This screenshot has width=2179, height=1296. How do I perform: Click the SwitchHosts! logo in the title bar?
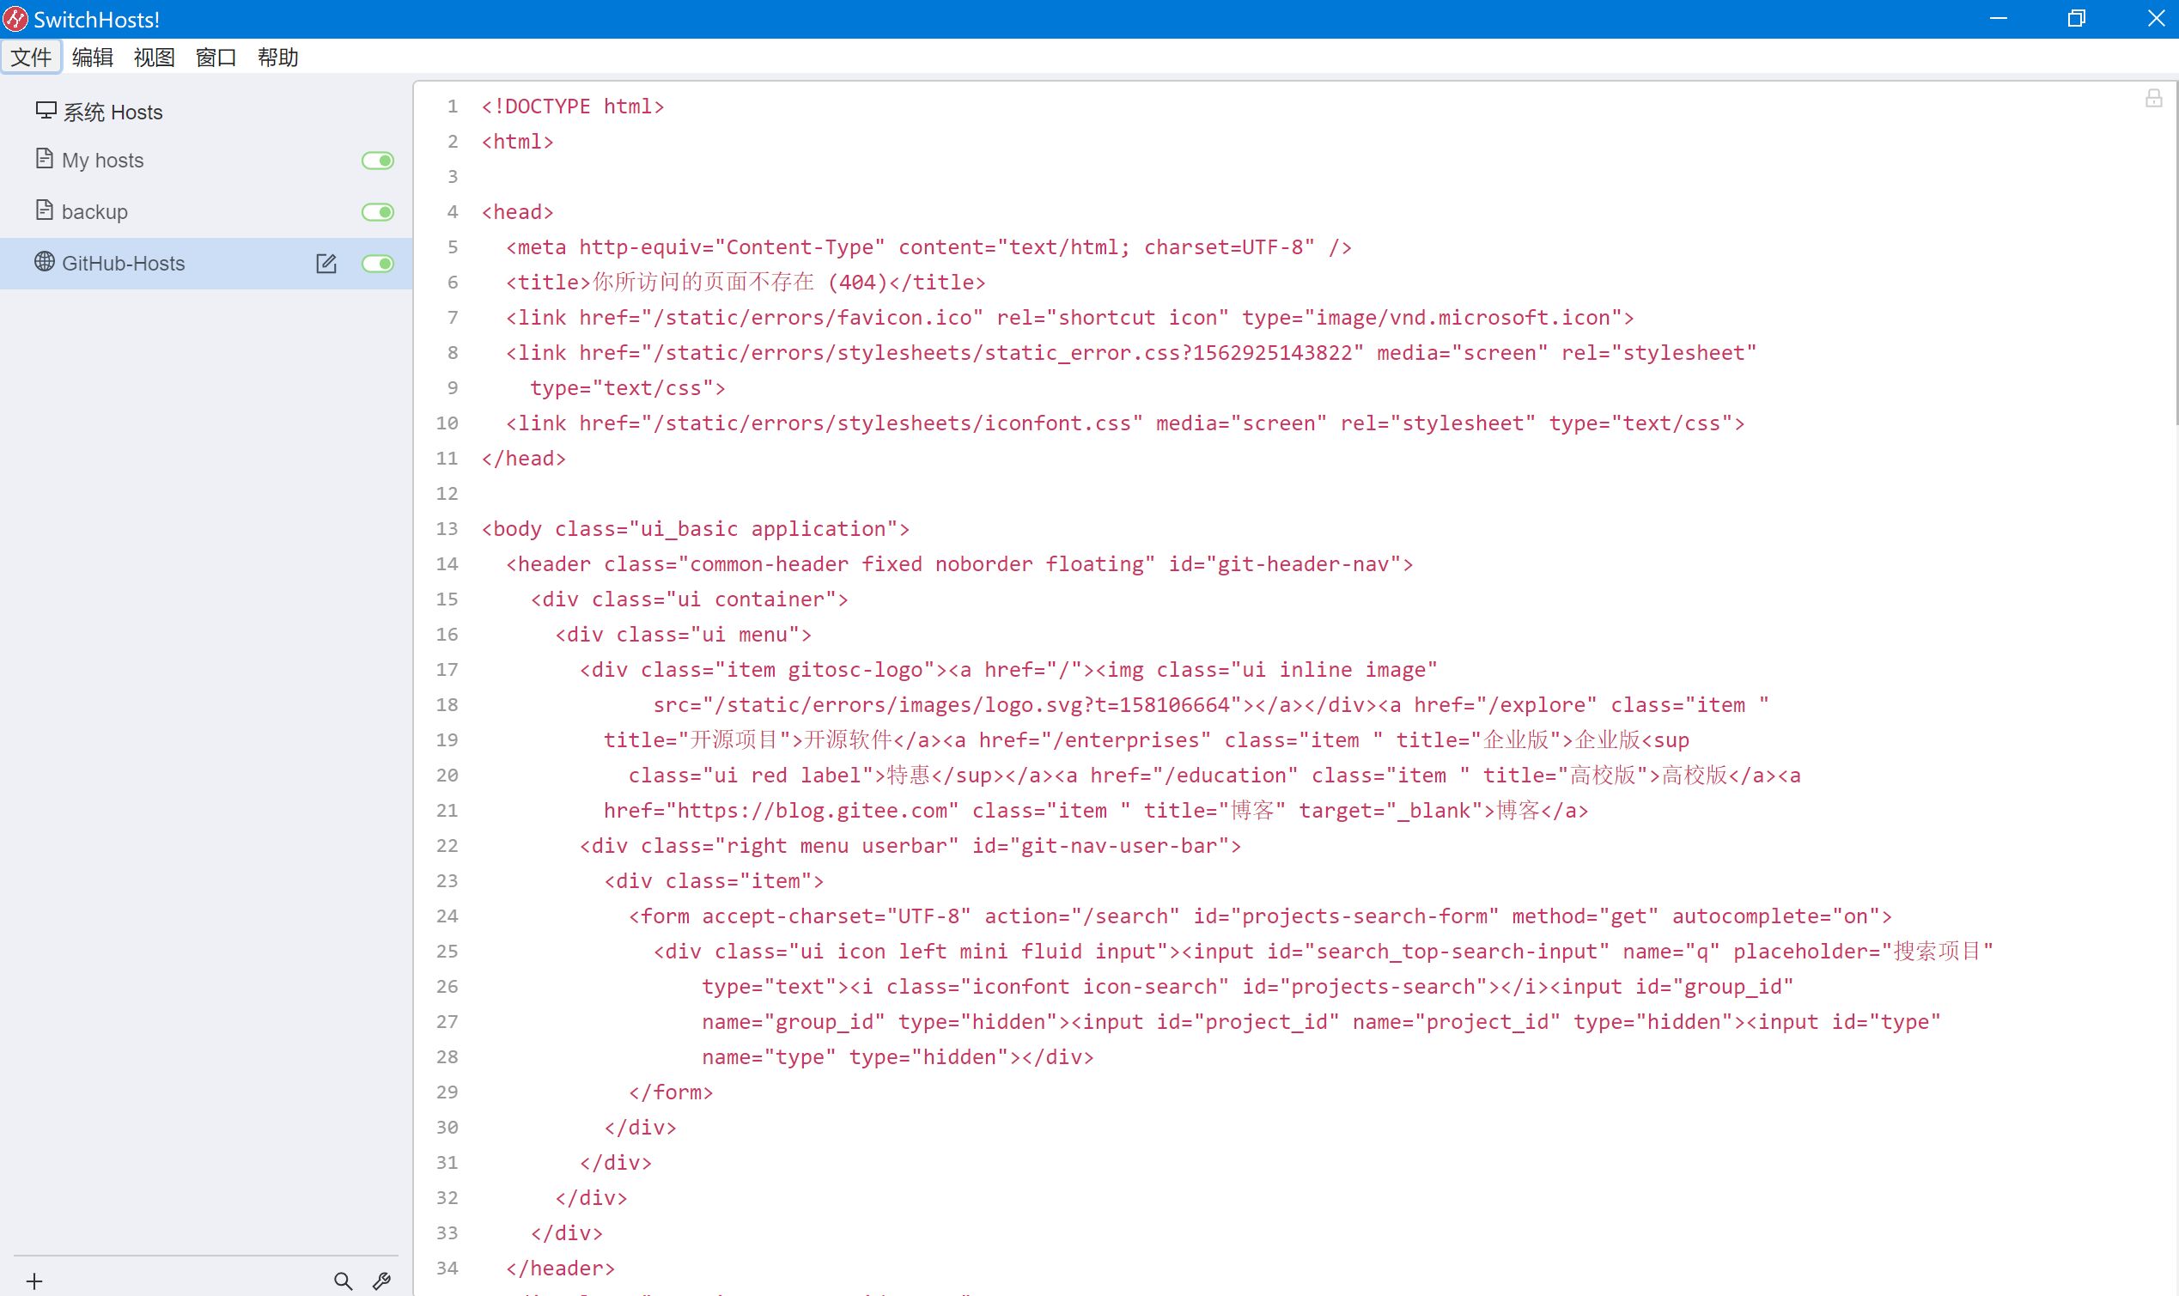coord(15,17)
